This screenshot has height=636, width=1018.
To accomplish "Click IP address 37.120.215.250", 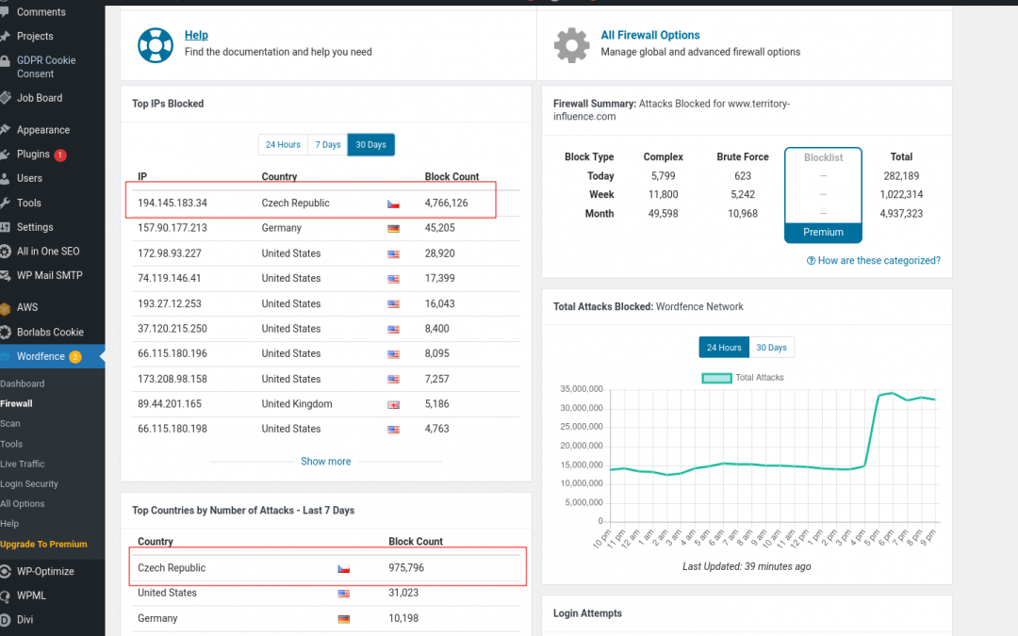I will coord(172,329).
